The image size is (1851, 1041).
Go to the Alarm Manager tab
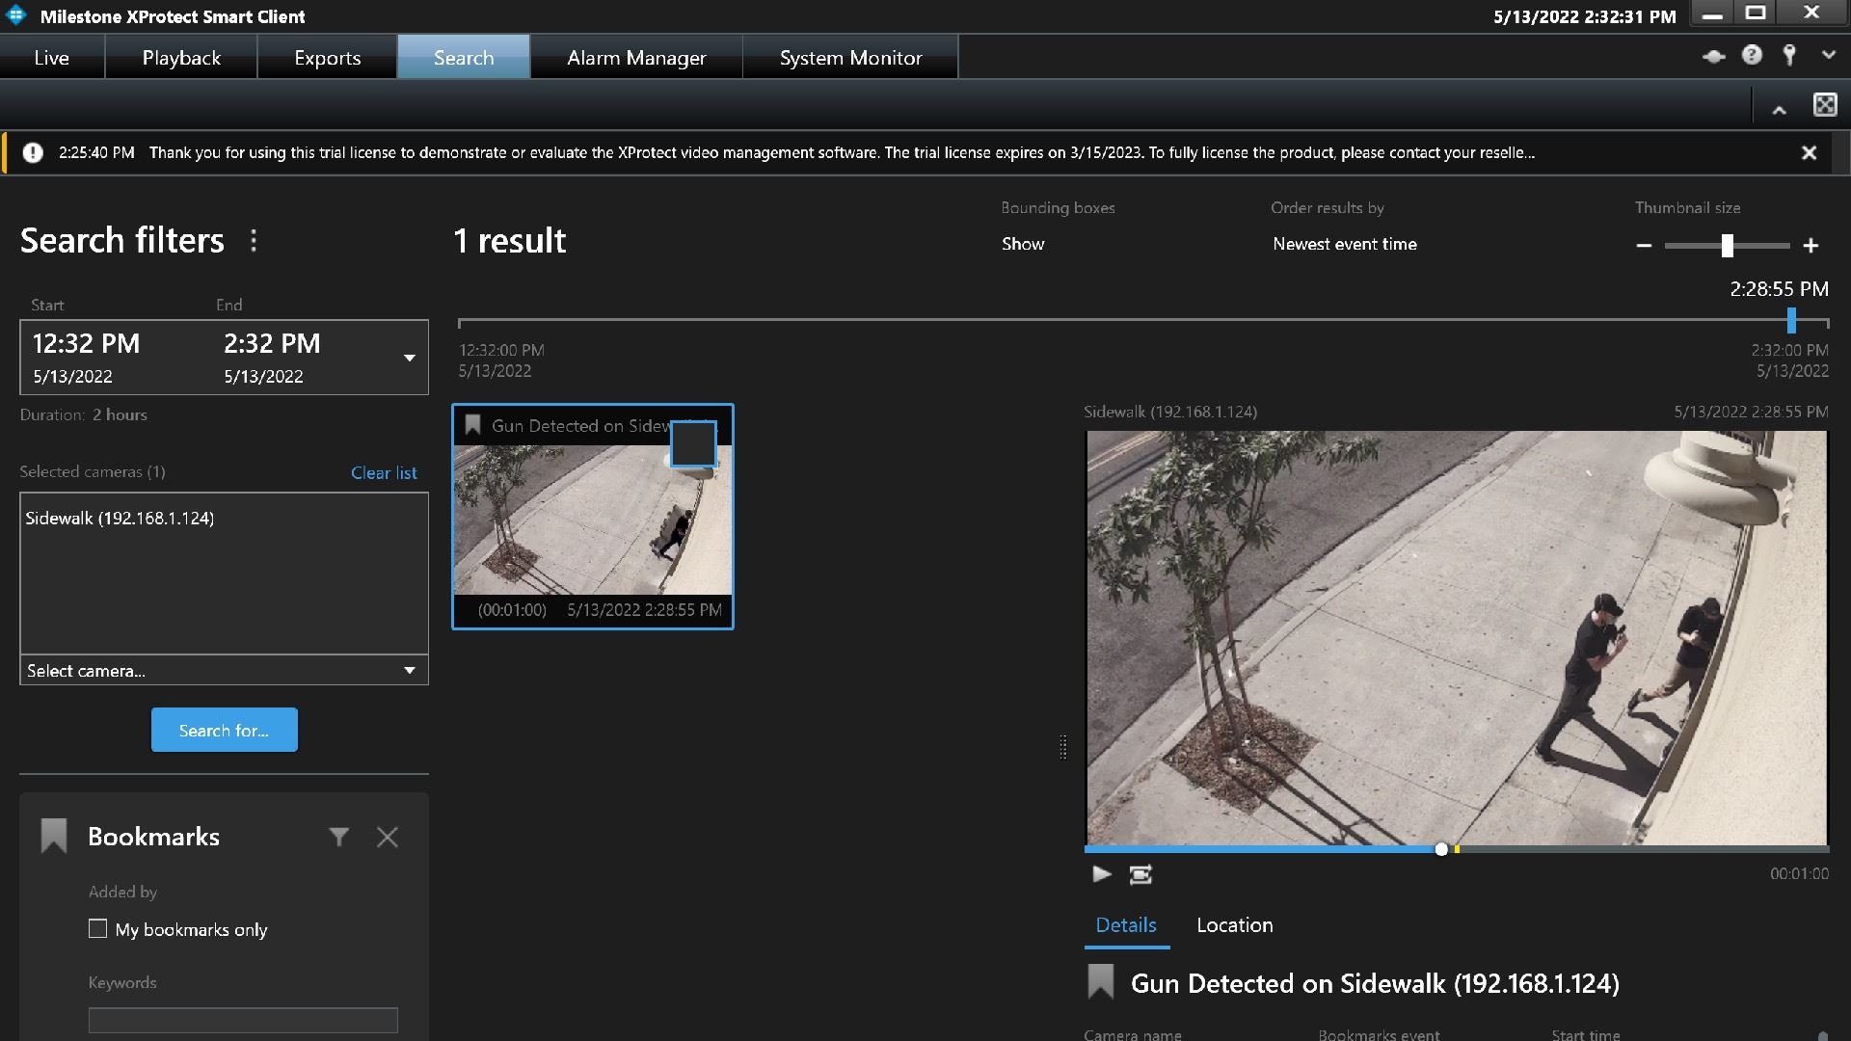(636, 58)
